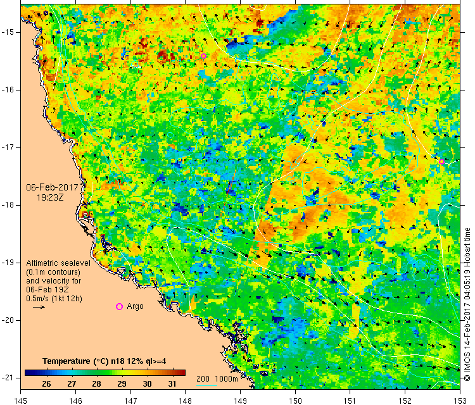The width and height of the screenshot is (475, 405).
Task: Click the longitude label '150'
Action: (x=295, y=401)
